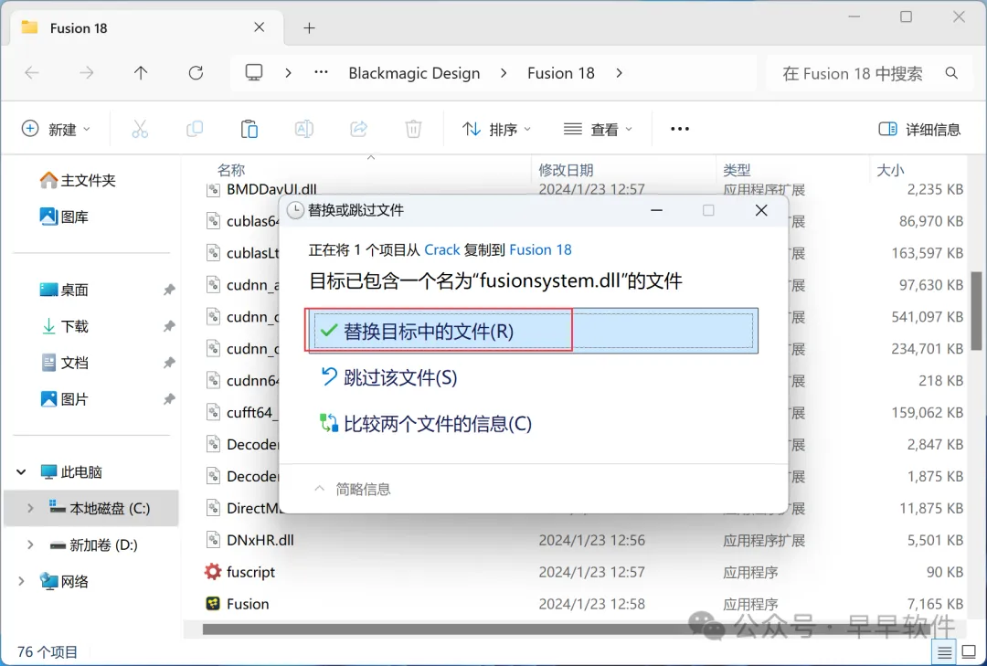Click the Copy icon in toolbar

(195, 129)
